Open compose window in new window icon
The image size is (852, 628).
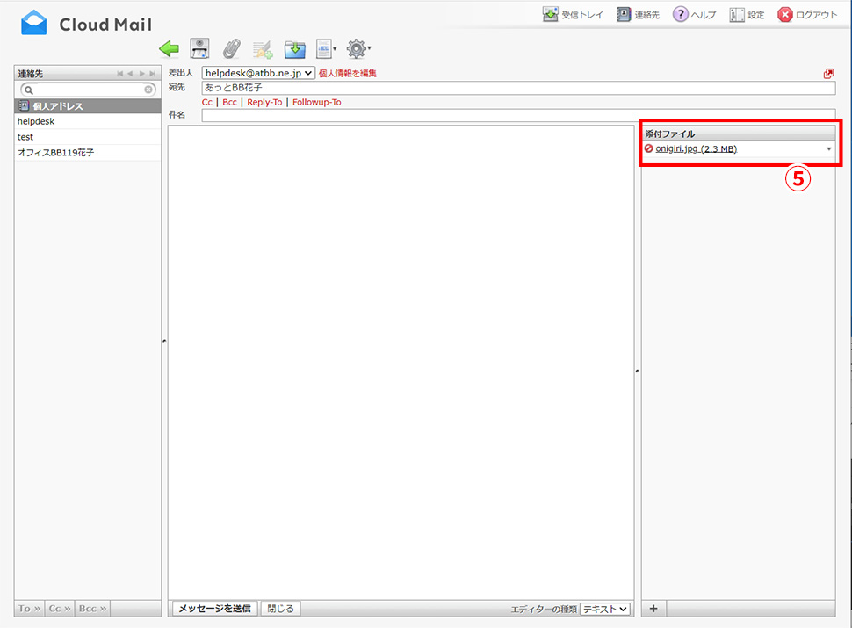click(x=828, y=74)
